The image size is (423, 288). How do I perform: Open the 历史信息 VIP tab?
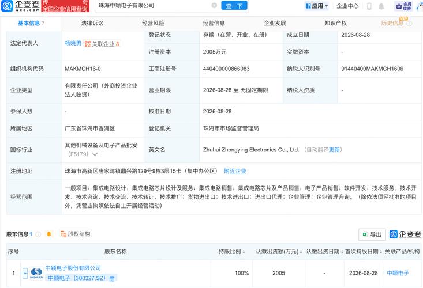coord(392,23)
